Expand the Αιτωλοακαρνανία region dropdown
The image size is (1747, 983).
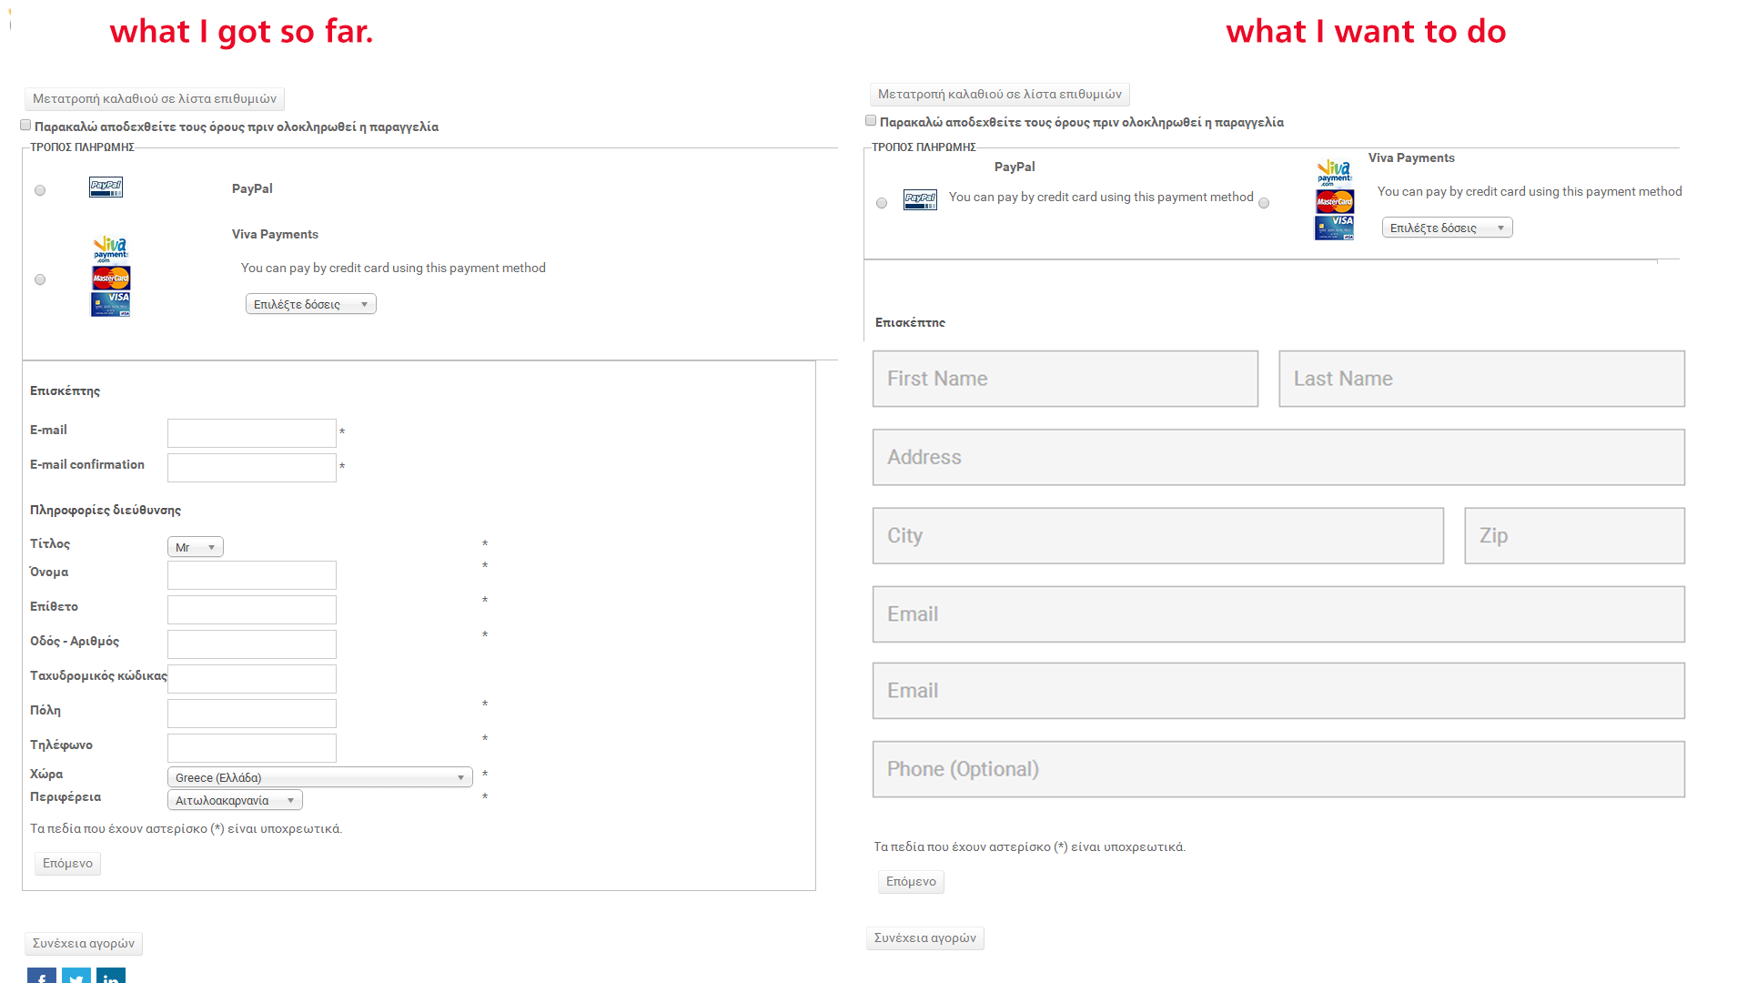pos(235,800)
